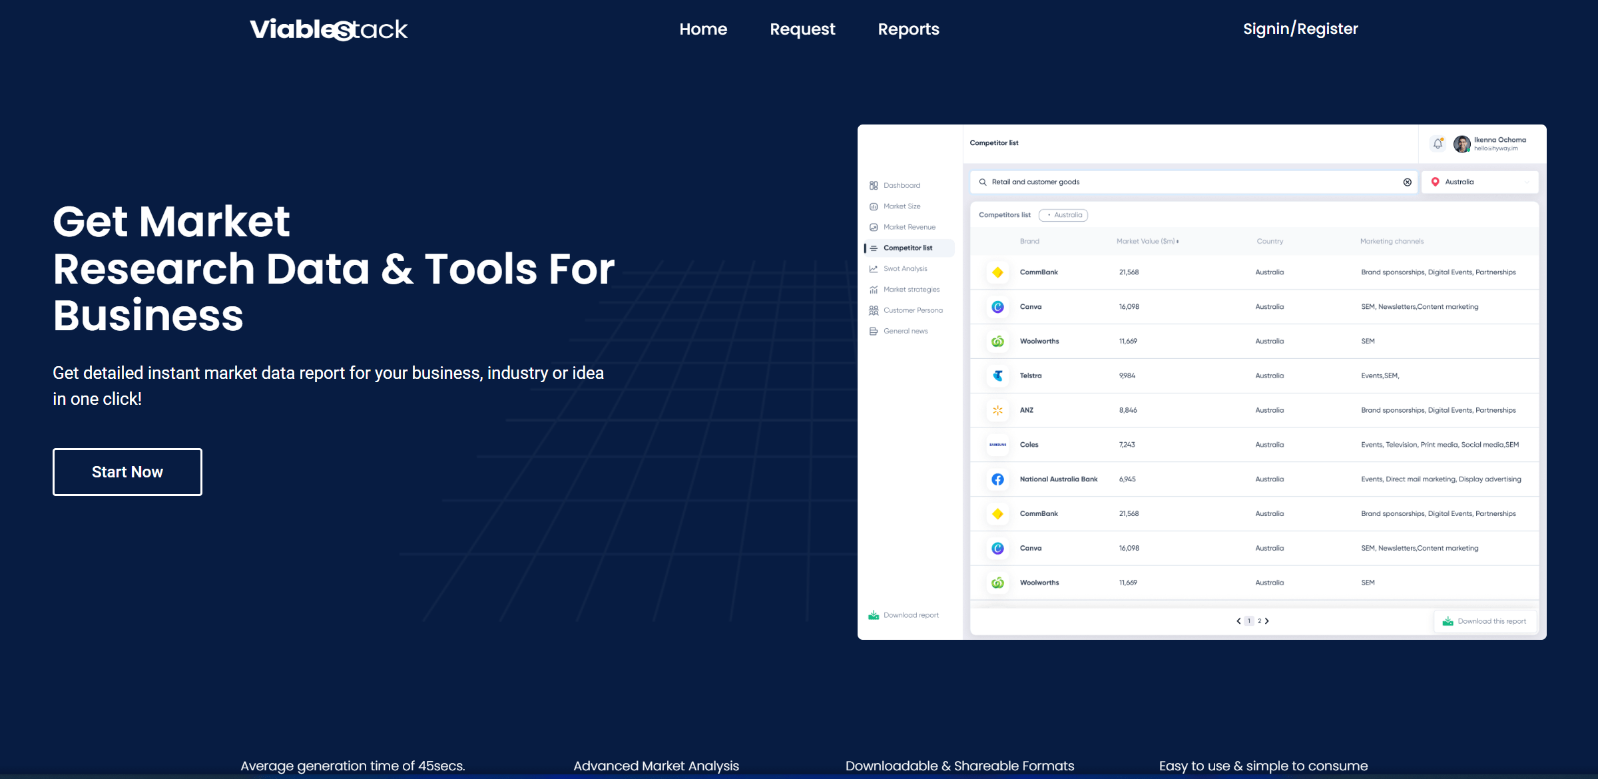Open the Request nav item
Viewport: 1598px width, 779px height.
[x=802, y=29]
